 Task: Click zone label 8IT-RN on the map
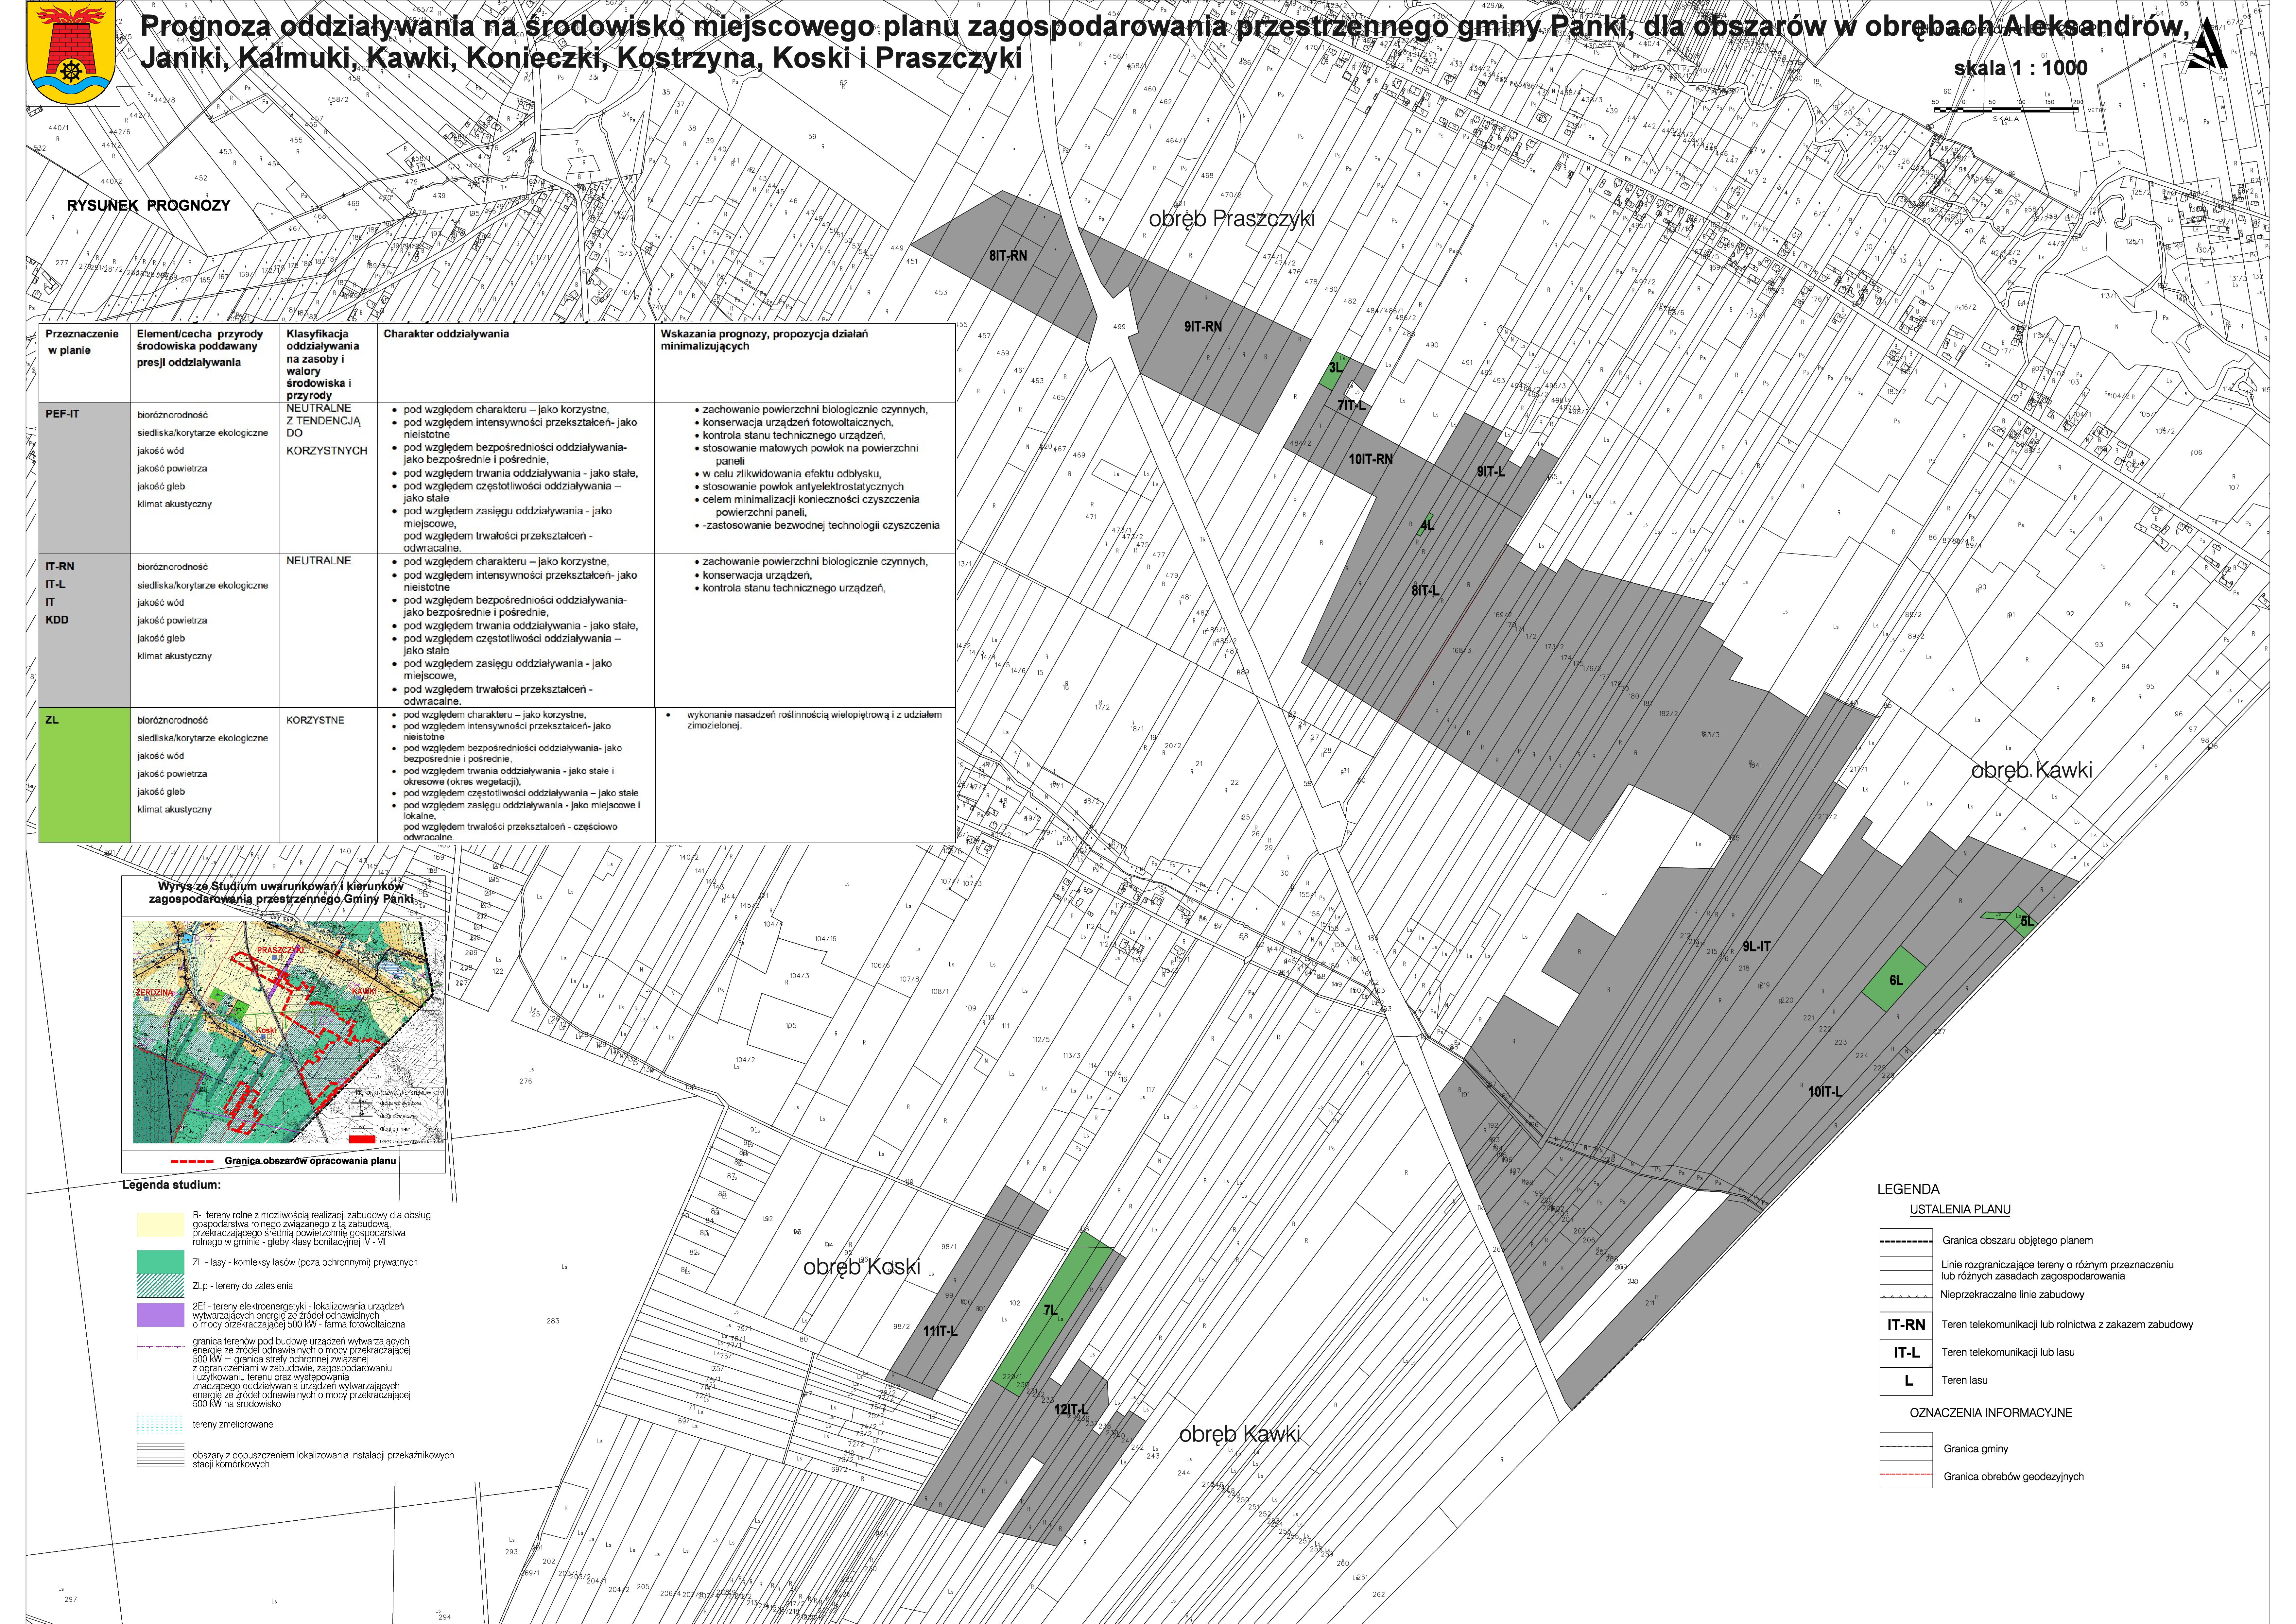pos(1008,256)
